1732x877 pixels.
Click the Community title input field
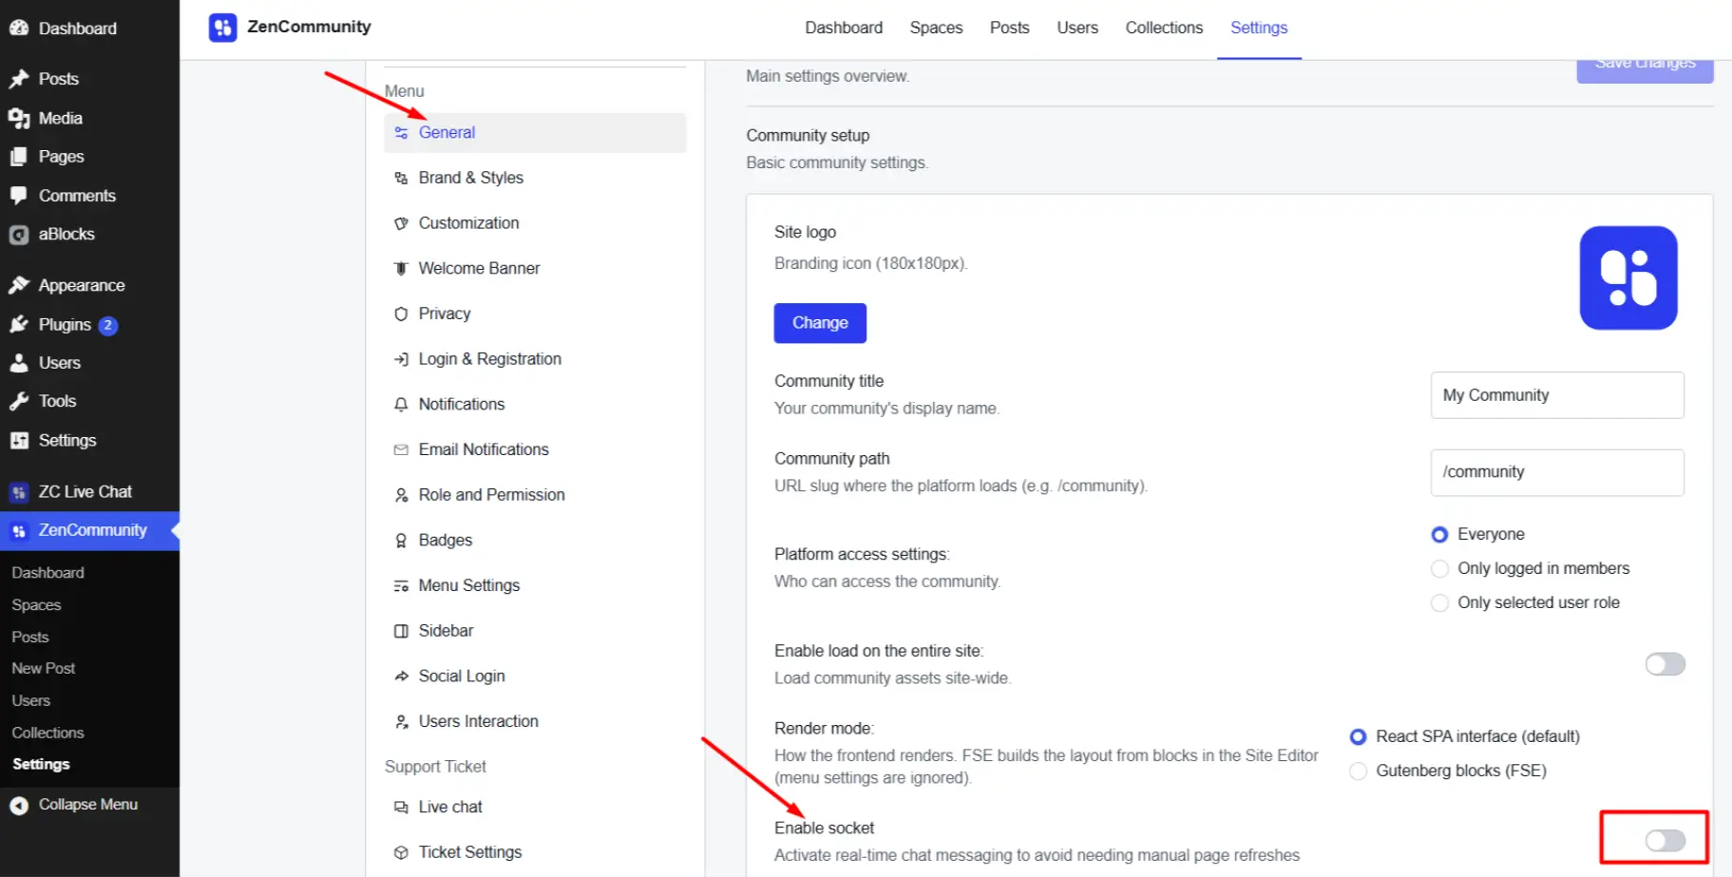[1557, 395]
